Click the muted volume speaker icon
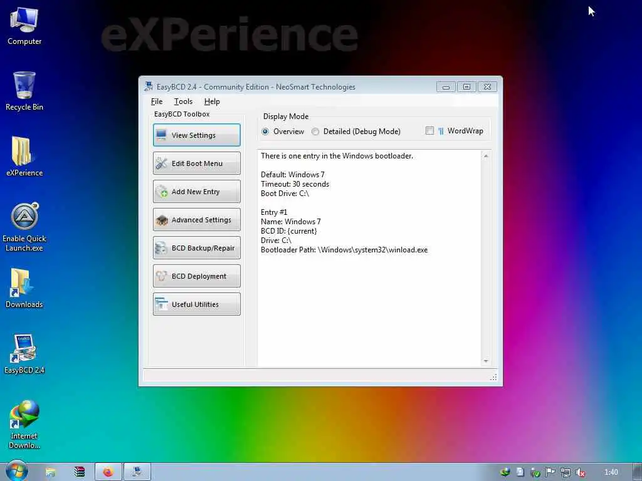Image resolution: width=642 pixels, height=481 pixels. [x=580, y=472]
